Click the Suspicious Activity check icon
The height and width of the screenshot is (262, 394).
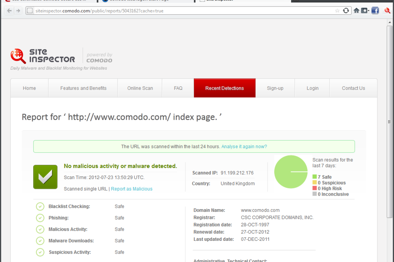40,252
